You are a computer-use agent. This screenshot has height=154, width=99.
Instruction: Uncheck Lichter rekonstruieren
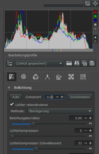[12, 104]
